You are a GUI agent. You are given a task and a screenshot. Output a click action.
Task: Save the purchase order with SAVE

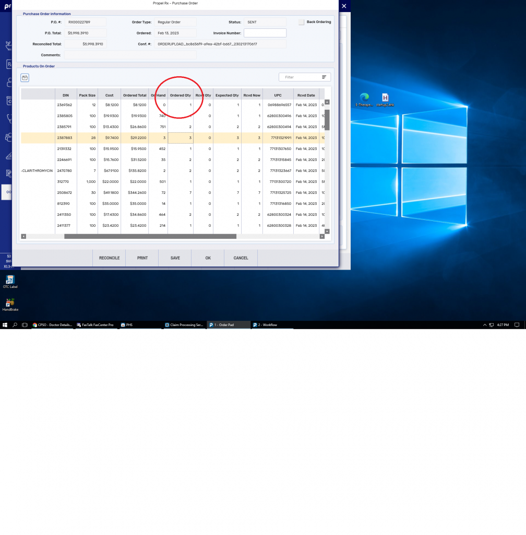[x=175, y=258]
